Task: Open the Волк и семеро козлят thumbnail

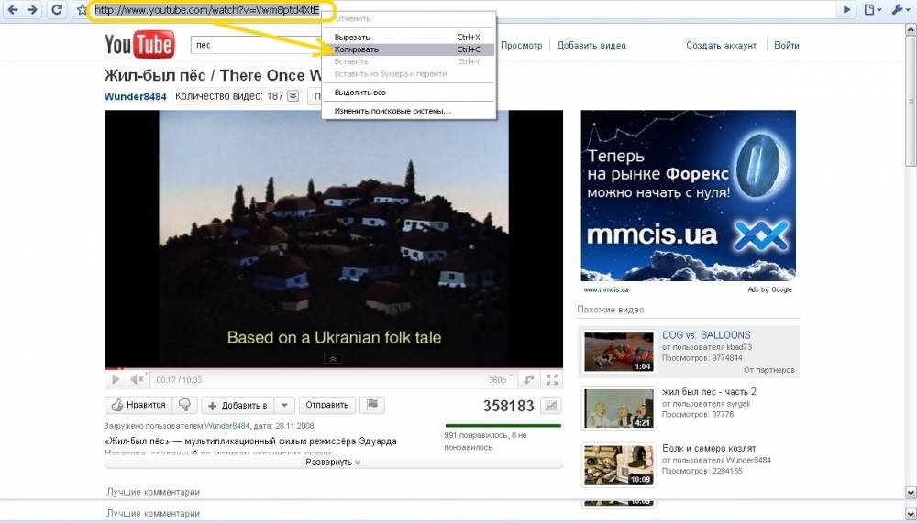Action: click(x=619, y=465)
